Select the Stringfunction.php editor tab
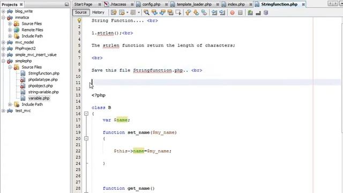Screen dimensions: 343x193 (x=279, y=4)
